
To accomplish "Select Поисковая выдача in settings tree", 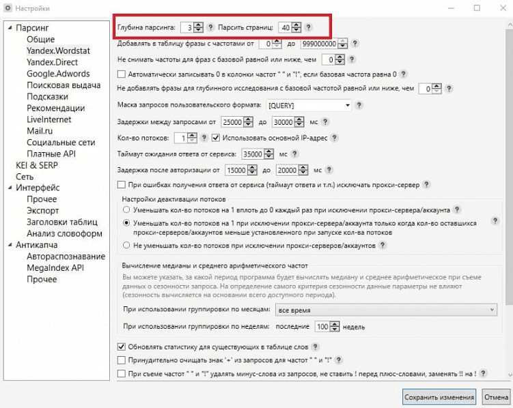I will (x=64, y=85).
